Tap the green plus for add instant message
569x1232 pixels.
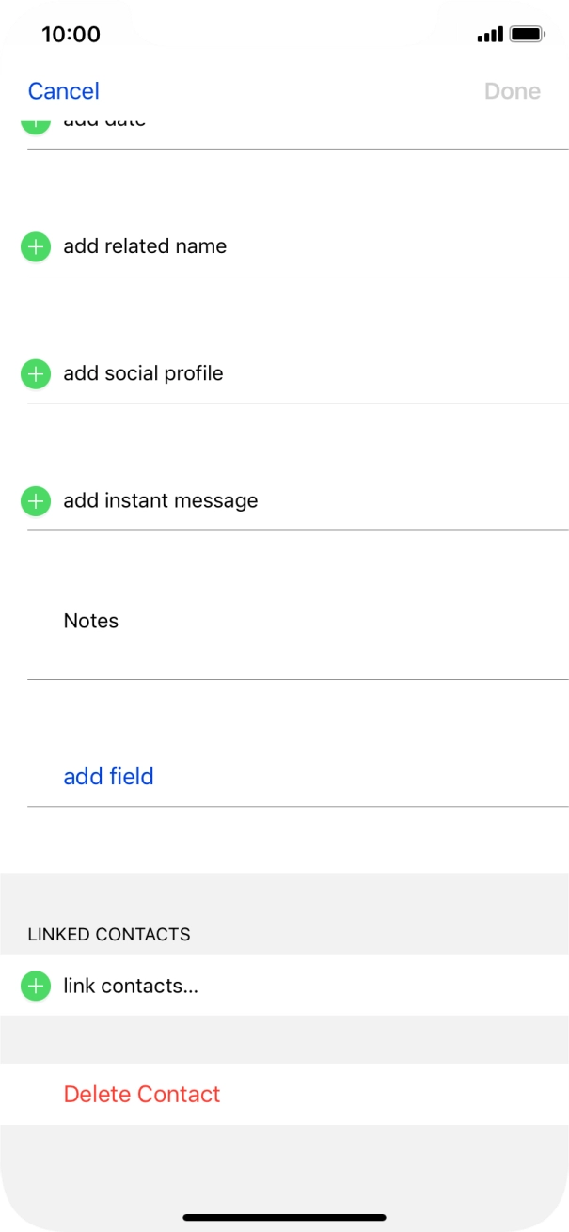click(x=35, y=500)
